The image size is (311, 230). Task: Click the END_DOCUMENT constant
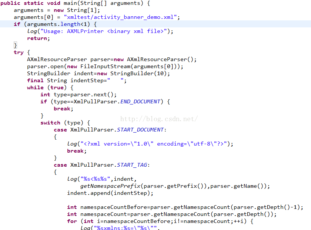(140, 101)
